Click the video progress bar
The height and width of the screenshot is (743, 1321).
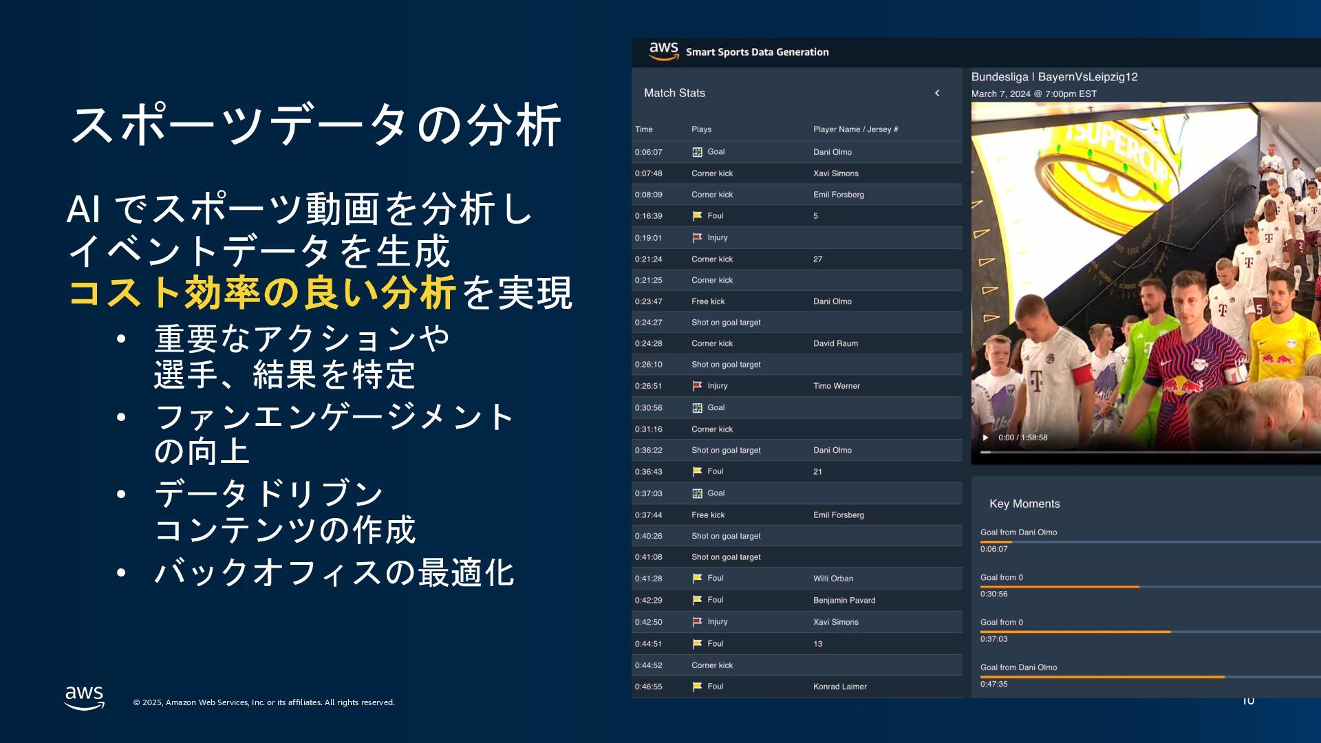1150,452
